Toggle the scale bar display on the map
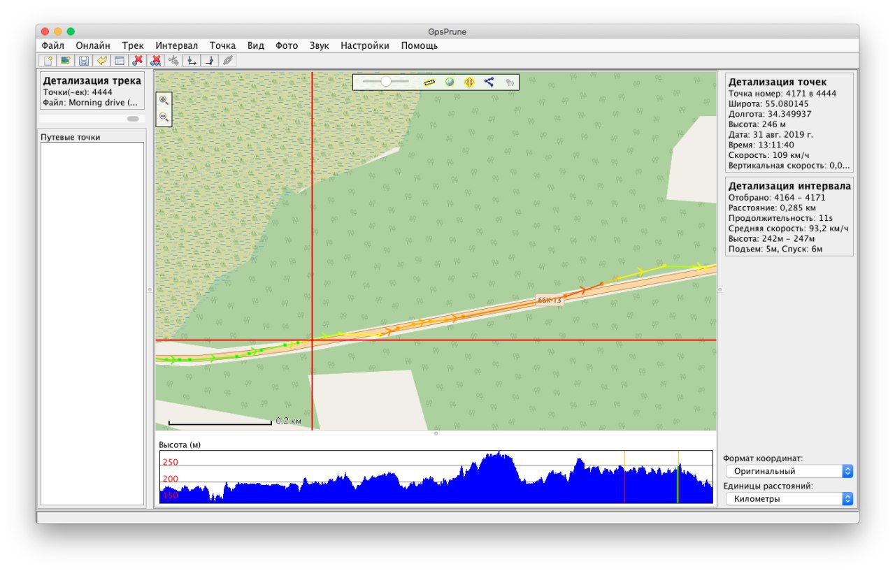The image size is (895, 571). 429,82
